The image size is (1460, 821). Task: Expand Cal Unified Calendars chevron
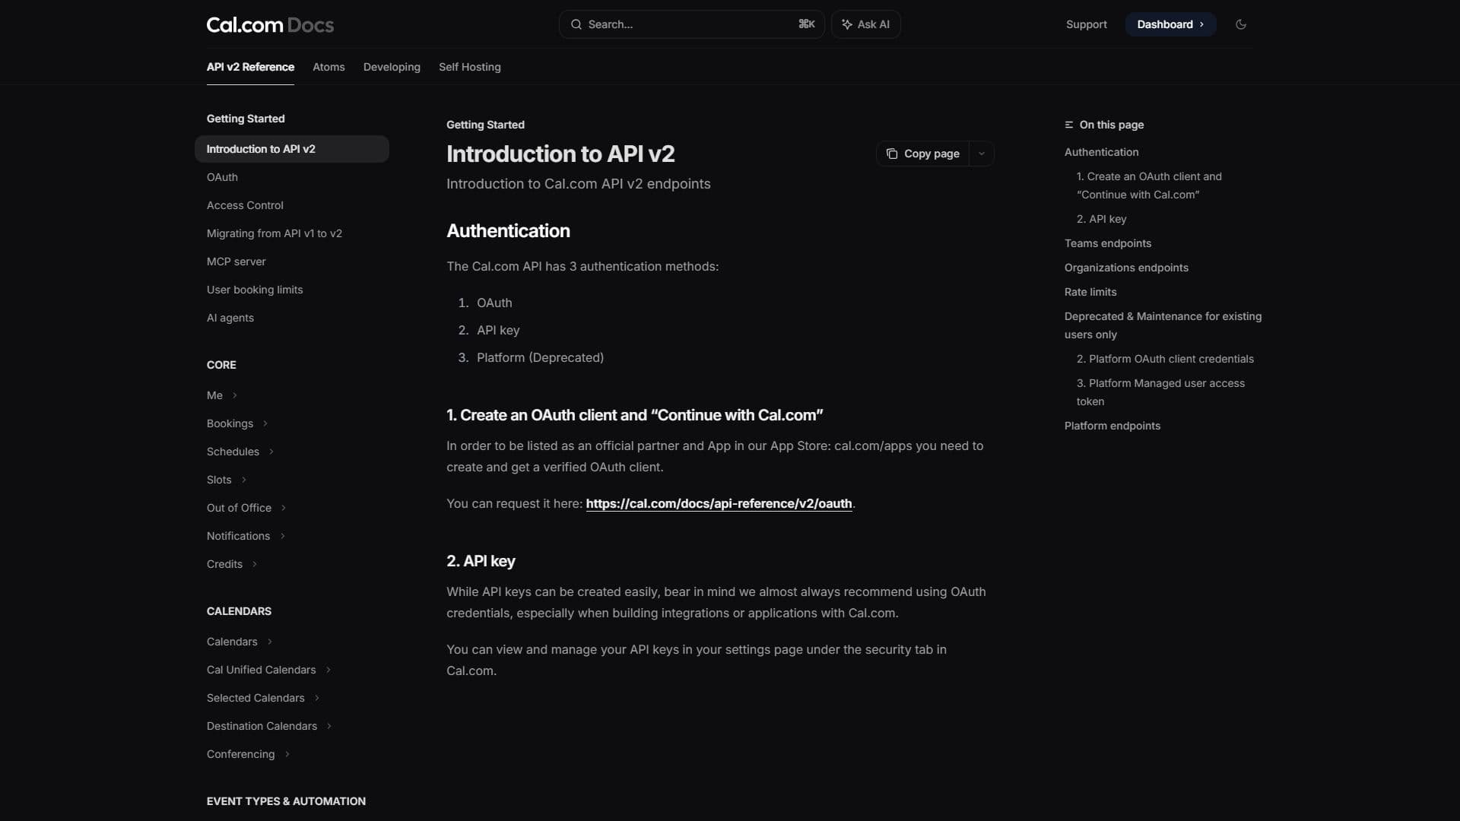click(x=328, y=670)
